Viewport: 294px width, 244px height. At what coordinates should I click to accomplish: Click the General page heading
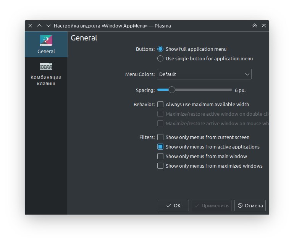(84, 38)
